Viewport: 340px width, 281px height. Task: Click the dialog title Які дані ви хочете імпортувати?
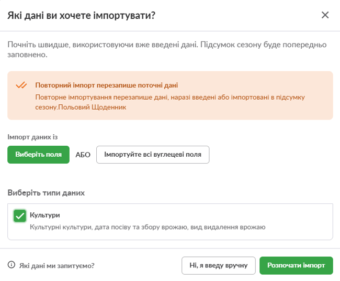pyautogui.click(x=82, y=15)
